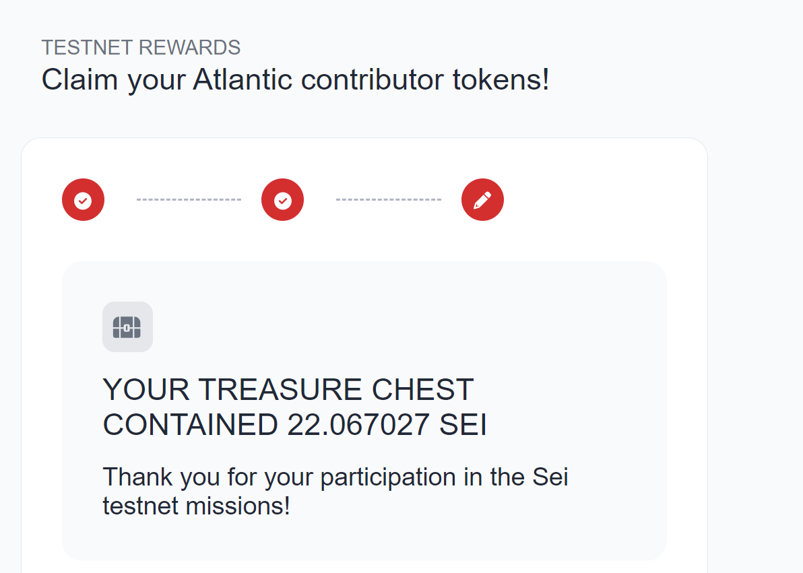Click the 'YOUR TREASURE CHEST' text line
The height and width of the screenshot is (573, 803).
[x=288, y=390]
